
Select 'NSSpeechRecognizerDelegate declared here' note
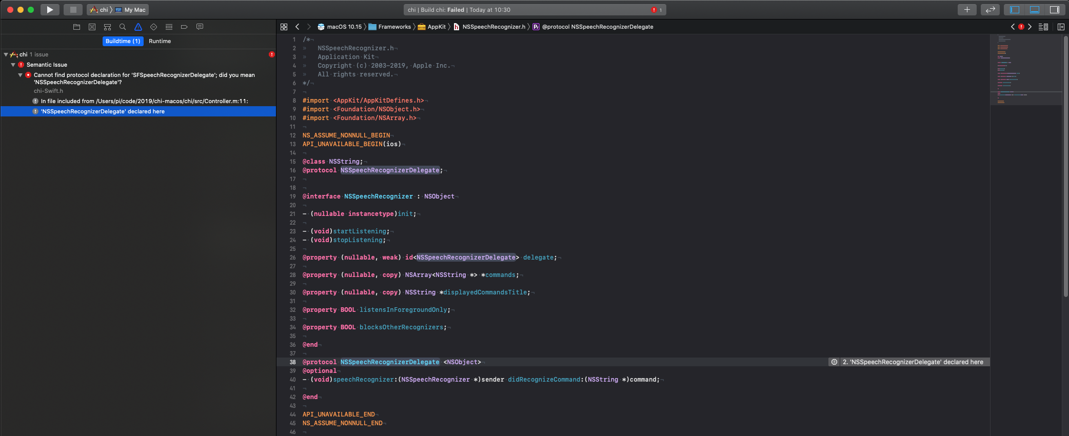pos(138,111)
